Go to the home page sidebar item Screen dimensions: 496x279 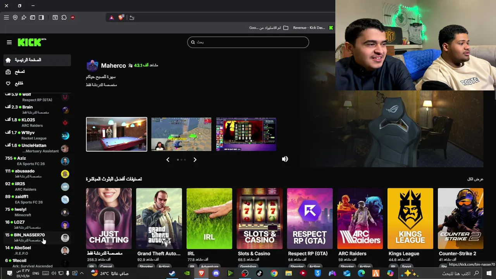[37, 60]
